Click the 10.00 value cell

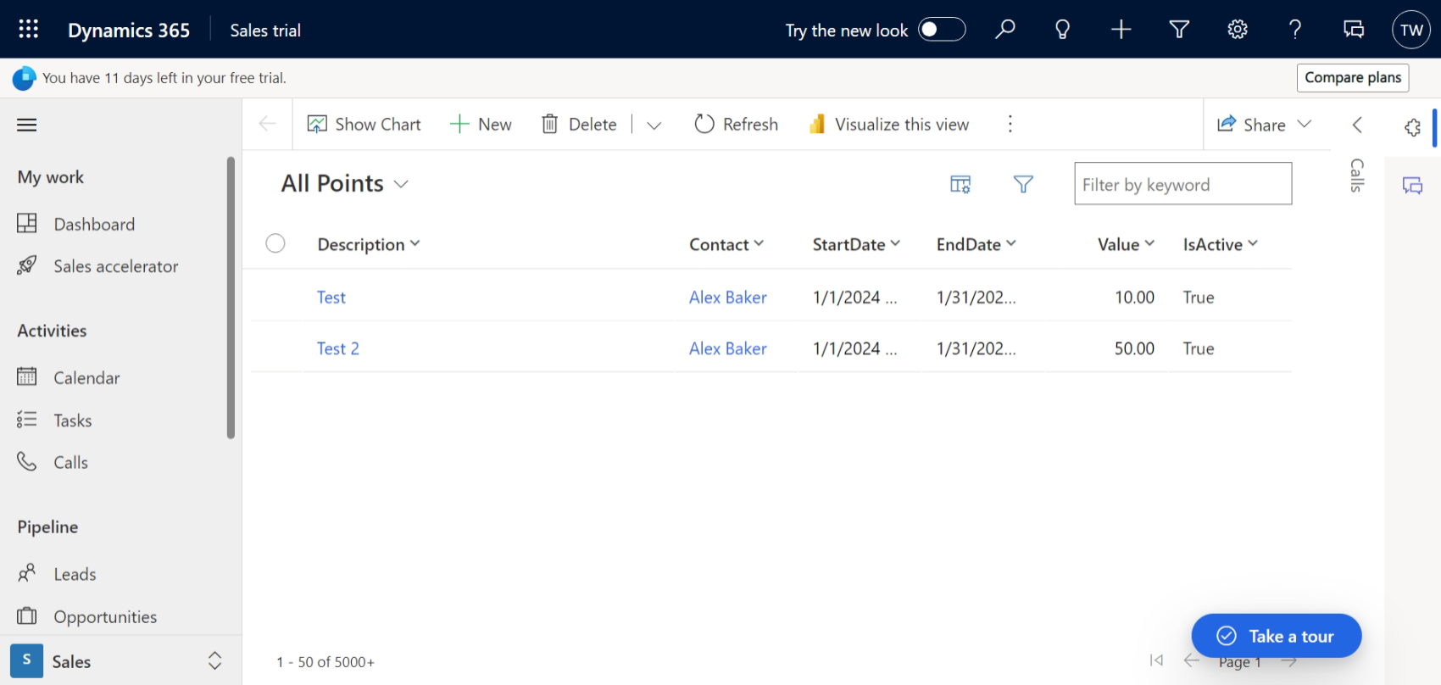tap(1134, 298)
